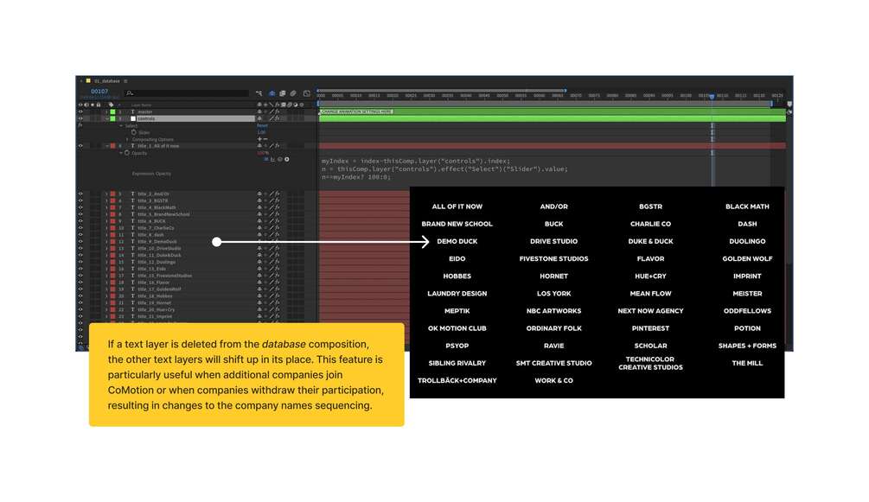Click Reset for the Select effect

point(262,126)
